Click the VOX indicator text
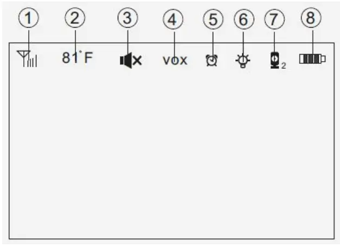Screen dimensions: 340x247 [x=175, y=60]
